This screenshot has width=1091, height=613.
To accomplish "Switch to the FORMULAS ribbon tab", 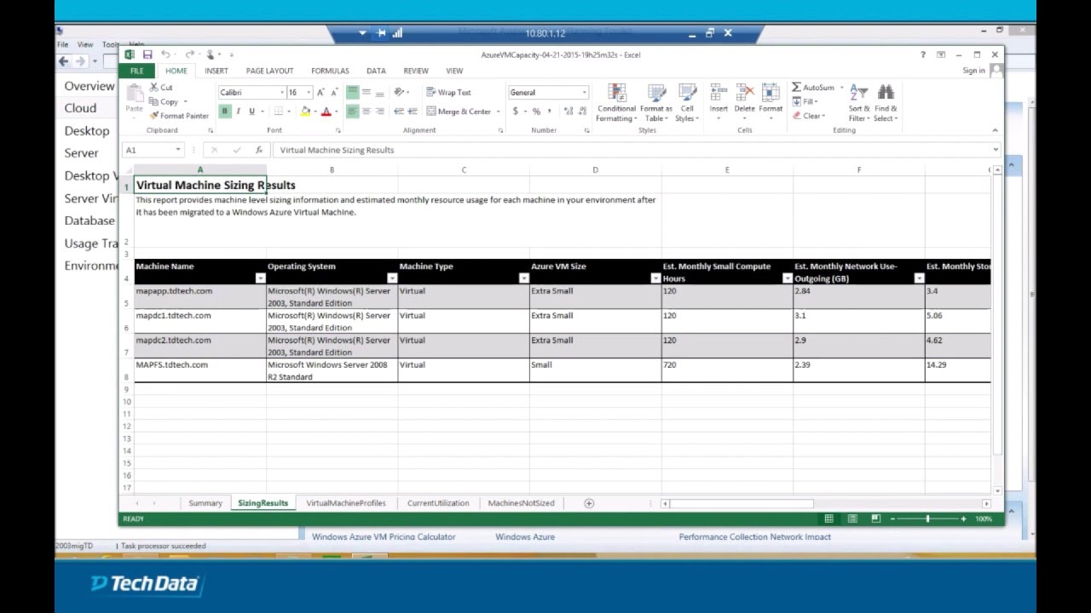I will [x=330, y=71].
